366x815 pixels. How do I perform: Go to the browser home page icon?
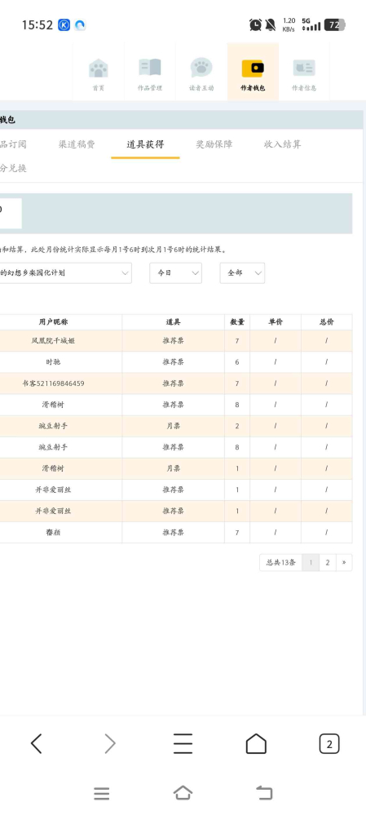point(256,744)
